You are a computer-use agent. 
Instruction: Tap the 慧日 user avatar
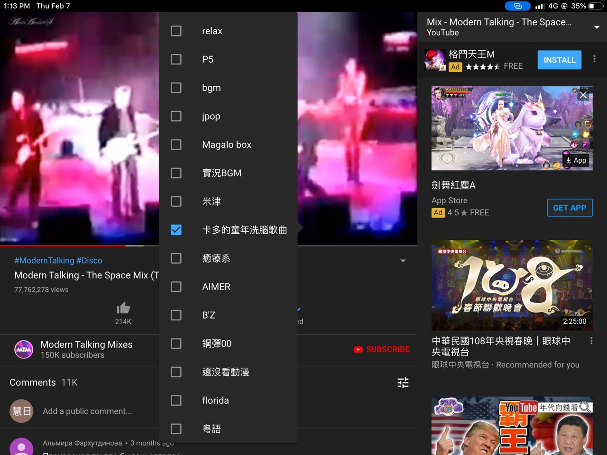coord(21,411)
